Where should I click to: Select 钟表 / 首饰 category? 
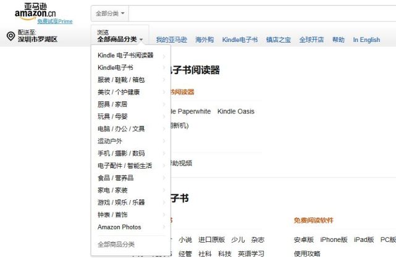112,215
